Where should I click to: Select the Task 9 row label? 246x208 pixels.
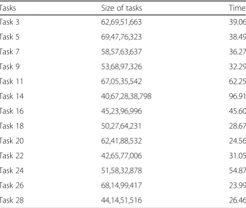10,67
